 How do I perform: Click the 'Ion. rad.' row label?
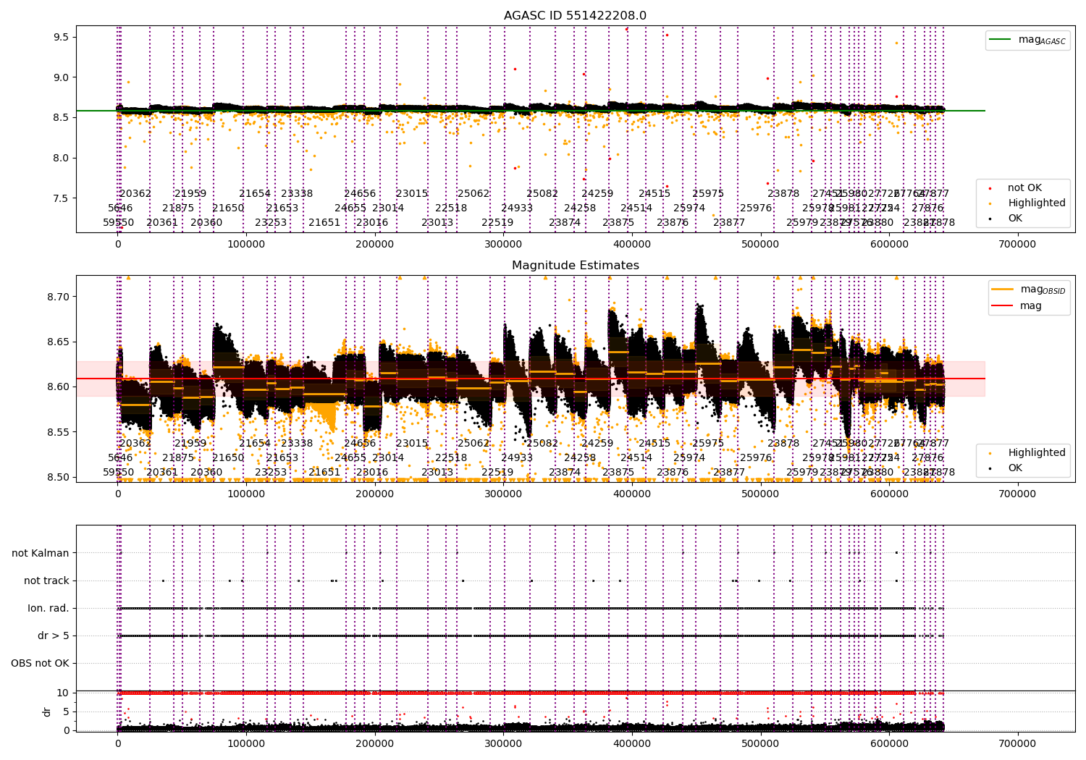coord(49,608)
